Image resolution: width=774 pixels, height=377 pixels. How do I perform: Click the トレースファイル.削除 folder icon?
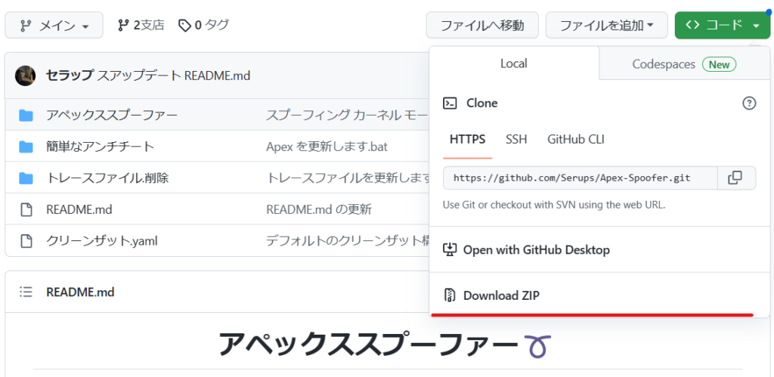point(26,178)
